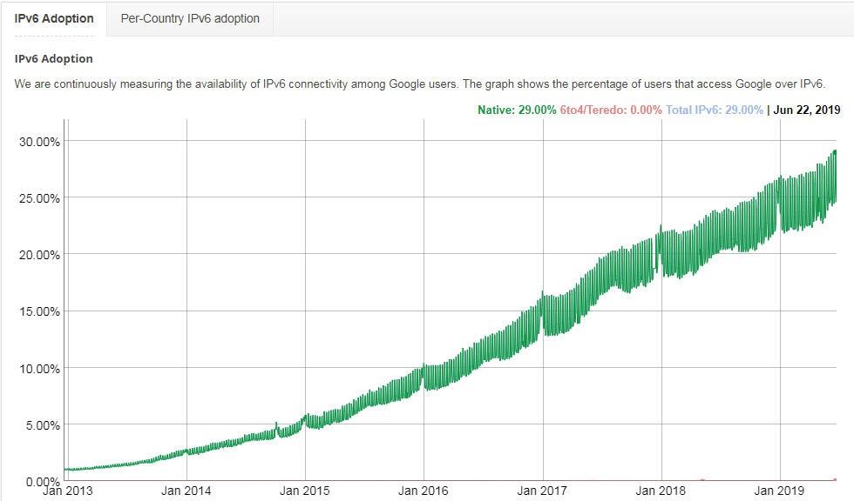Click the 10.00% y-axis label
854x501 pixels.
tap(39, 368)
